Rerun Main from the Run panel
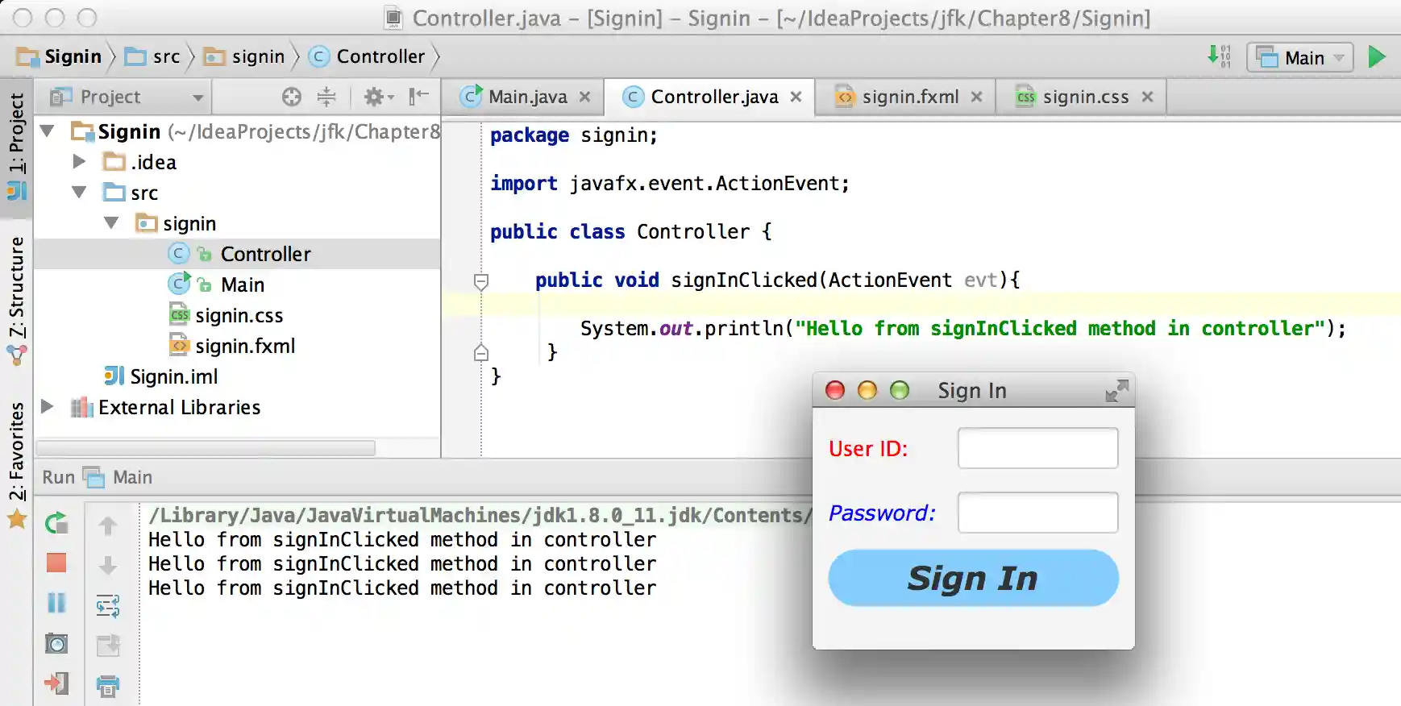Screen dimensions: 1401x706 tap(56, 524)
